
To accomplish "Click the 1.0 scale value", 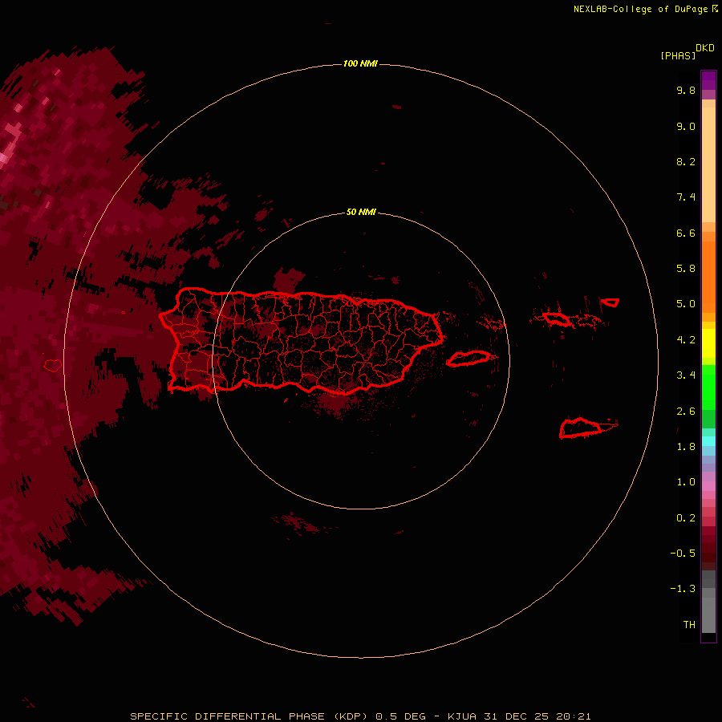I will (x=686, y=482).
